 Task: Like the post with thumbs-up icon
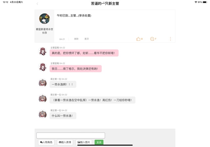coord(138,39)
